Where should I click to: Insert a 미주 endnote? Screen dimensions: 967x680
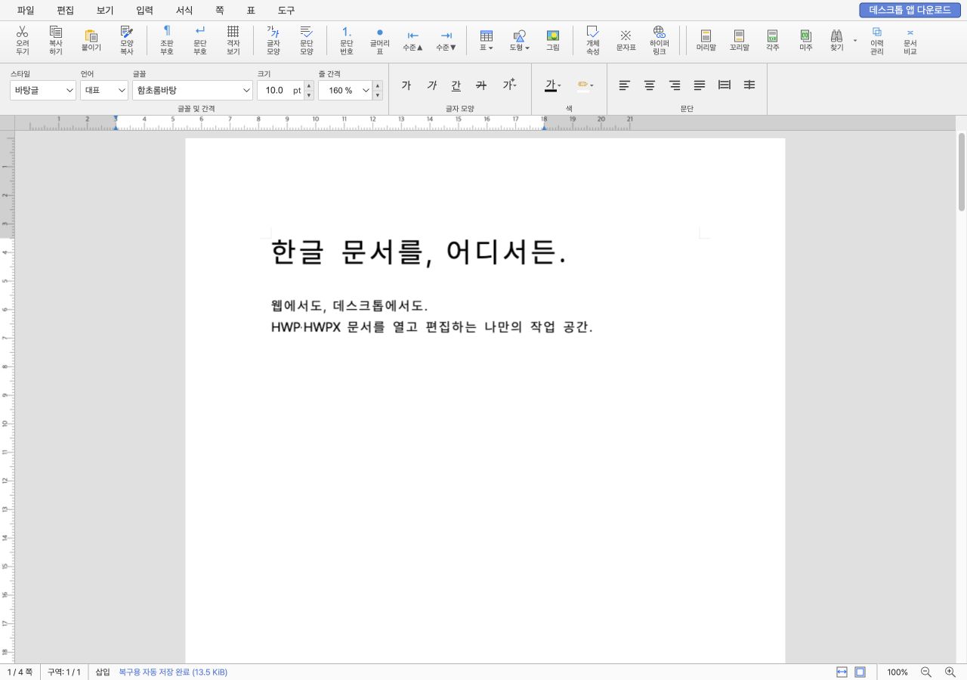[x=805, y=40]
